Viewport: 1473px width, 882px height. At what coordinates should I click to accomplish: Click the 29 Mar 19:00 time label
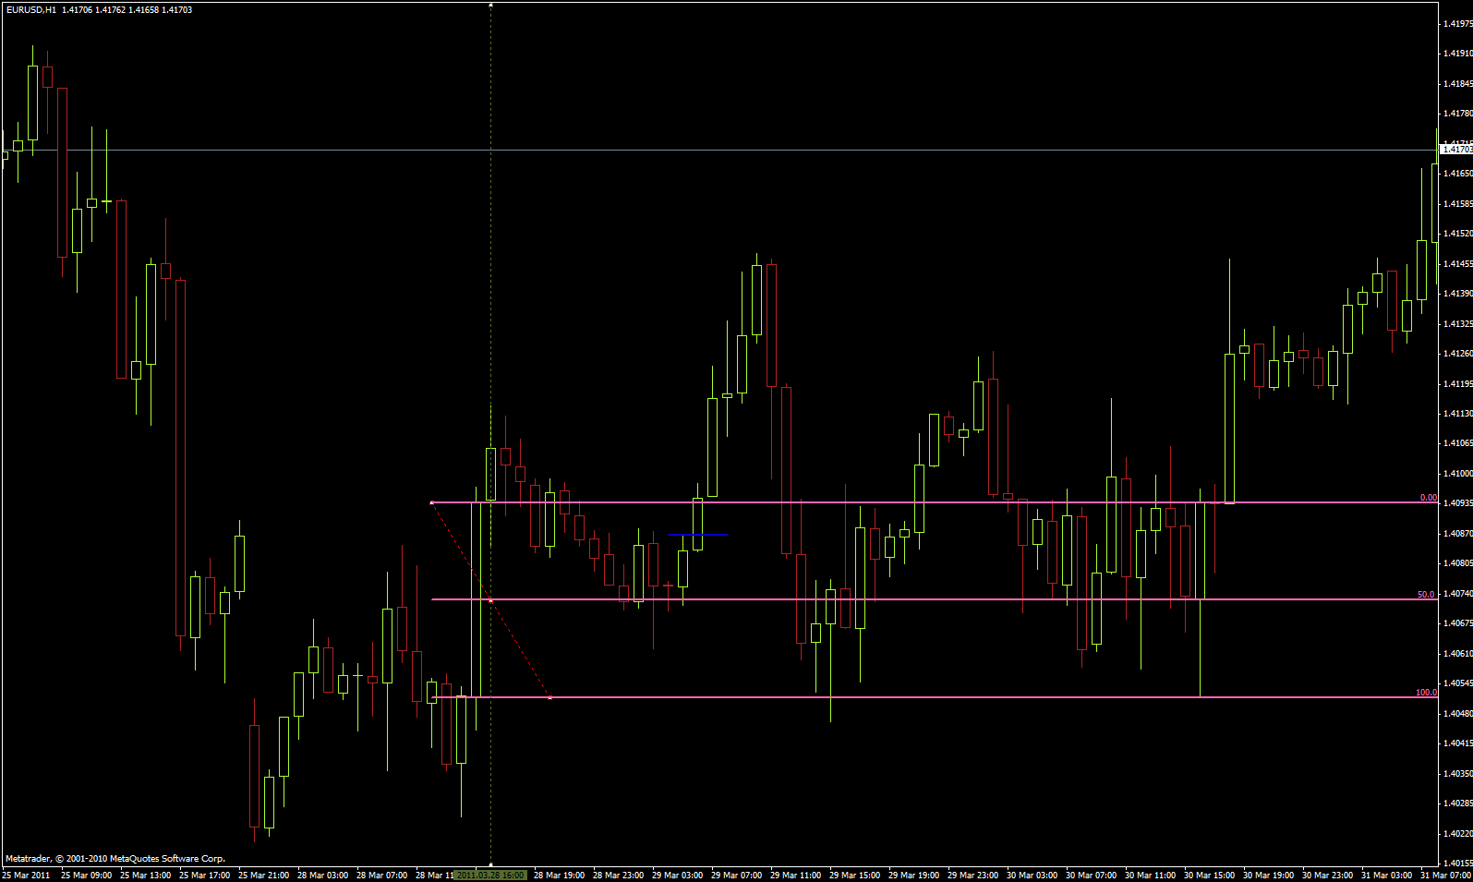pos(913,876)
